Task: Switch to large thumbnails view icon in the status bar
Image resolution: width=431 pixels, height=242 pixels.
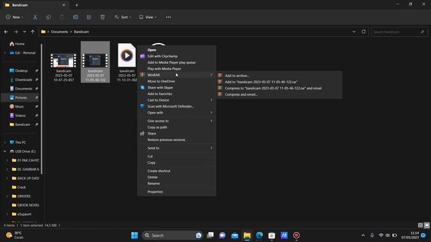Action: tap(426, 225)
